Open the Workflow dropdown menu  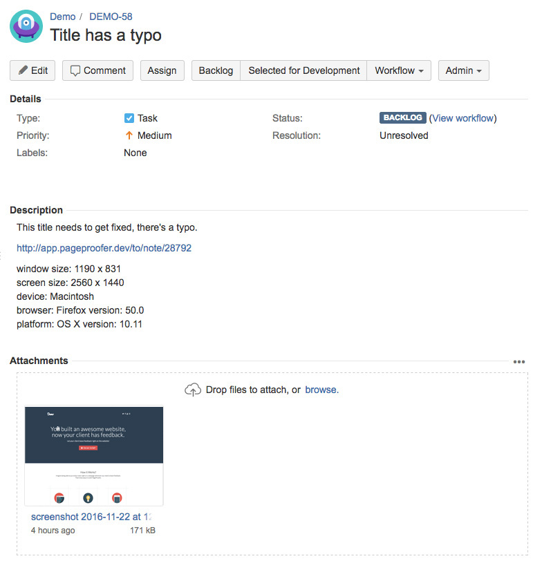click(x=399, y=70)
